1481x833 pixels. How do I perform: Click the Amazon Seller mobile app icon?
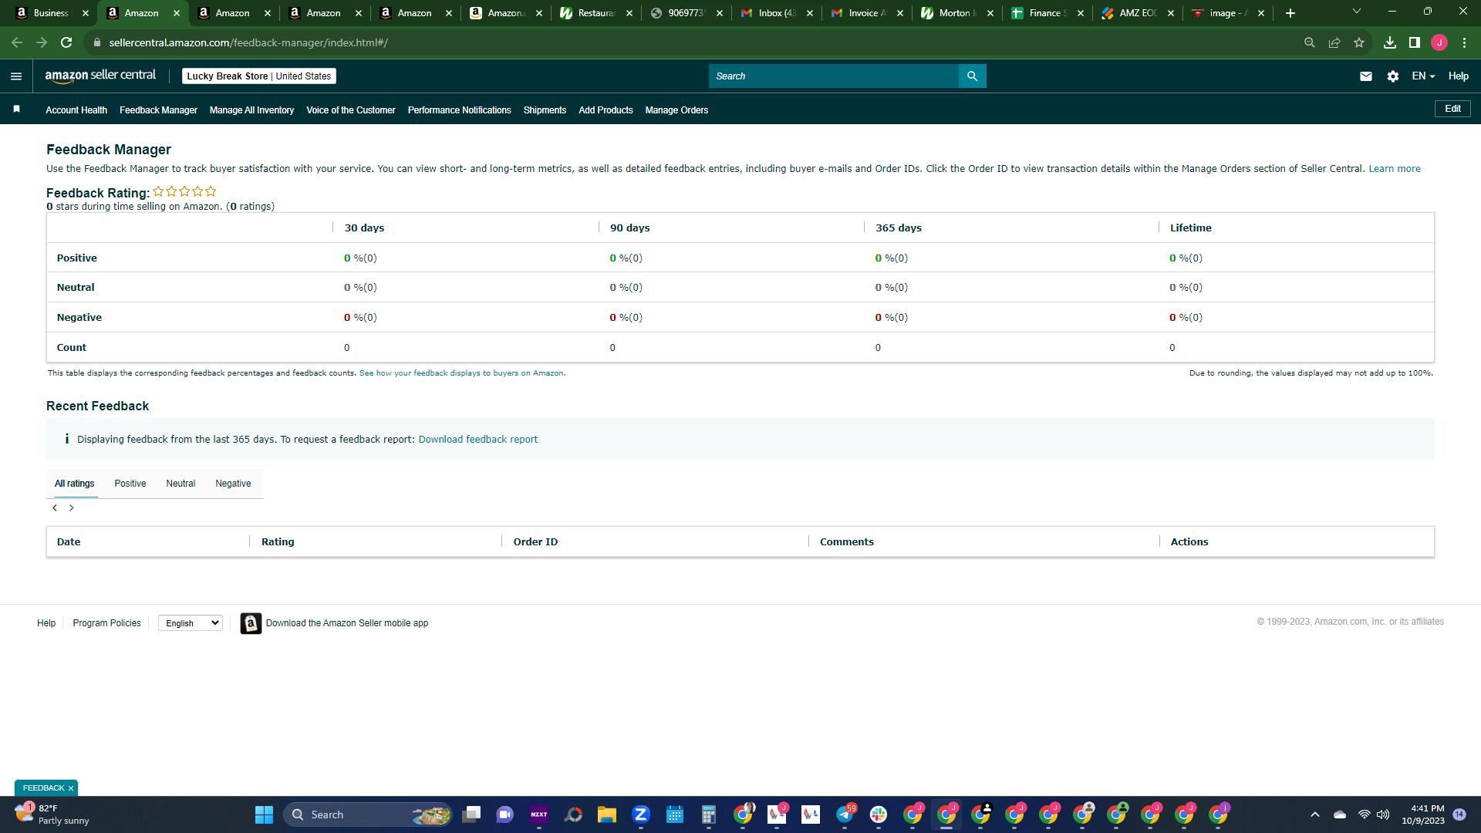(251, 623)
